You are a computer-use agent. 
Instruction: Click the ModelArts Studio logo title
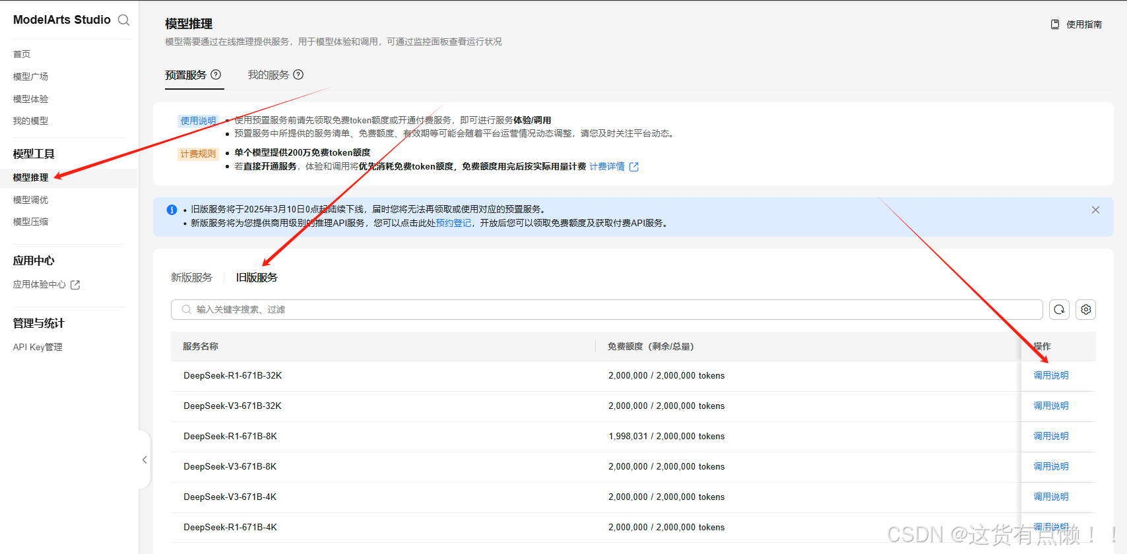62,20
